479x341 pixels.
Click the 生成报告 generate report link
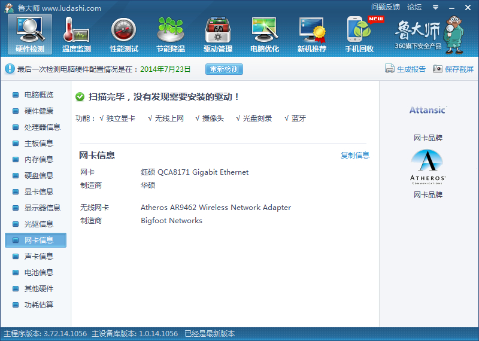[411, 69]
